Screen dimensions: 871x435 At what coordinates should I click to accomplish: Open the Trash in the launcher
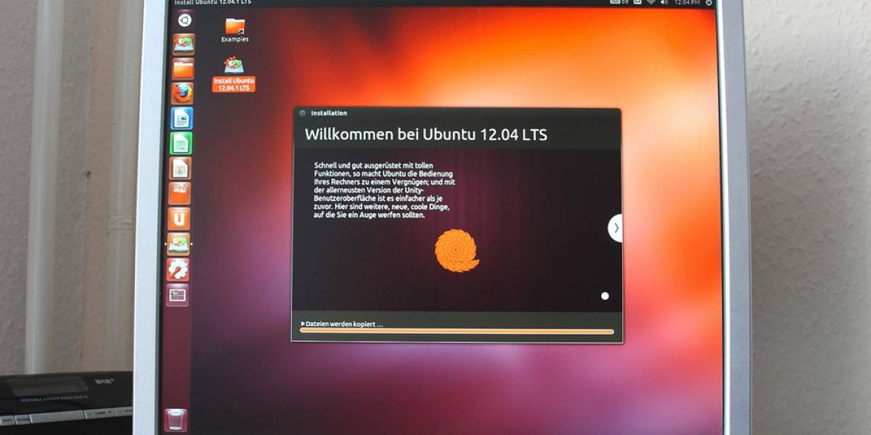[x=175, y=420]
